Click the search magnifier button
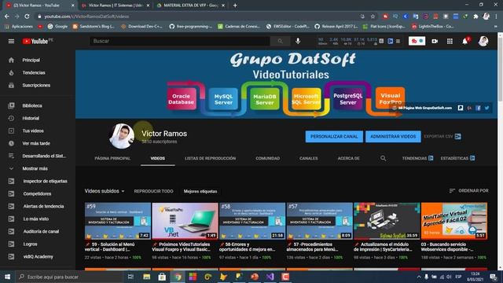The height and width of the screenshot is (283, 503). coord(280,41)
